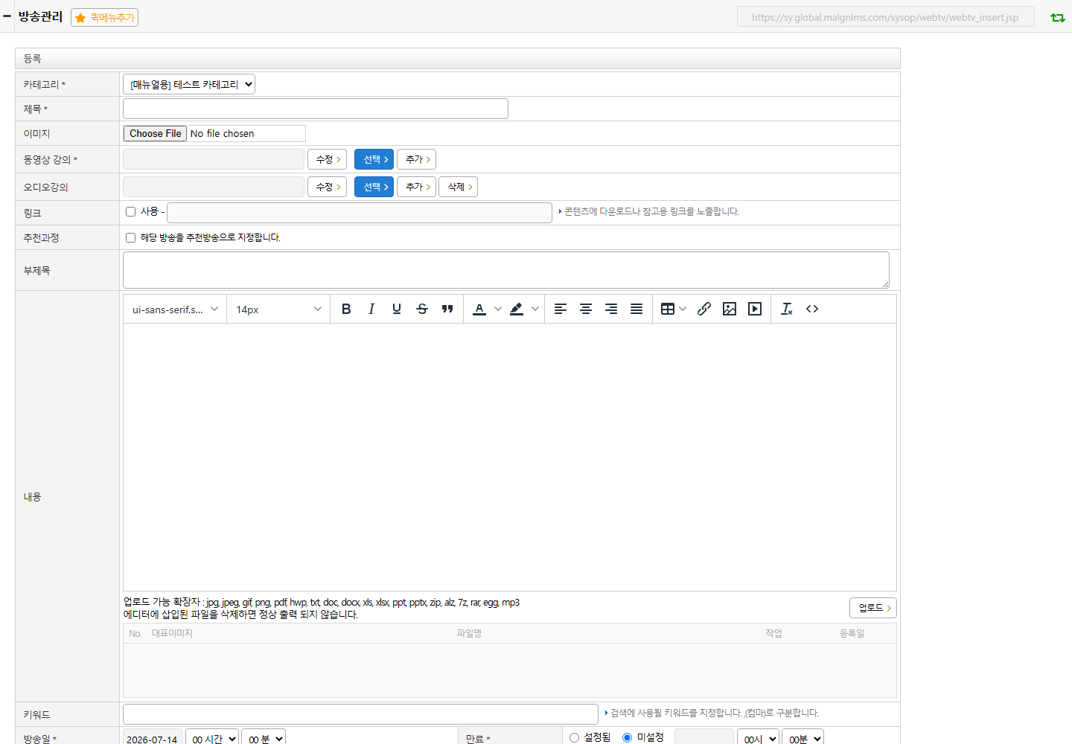Click inside the 내용 editor body

point(510,457)
